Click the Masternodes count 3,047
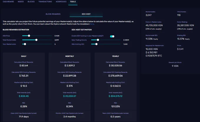 coord(149,15)
